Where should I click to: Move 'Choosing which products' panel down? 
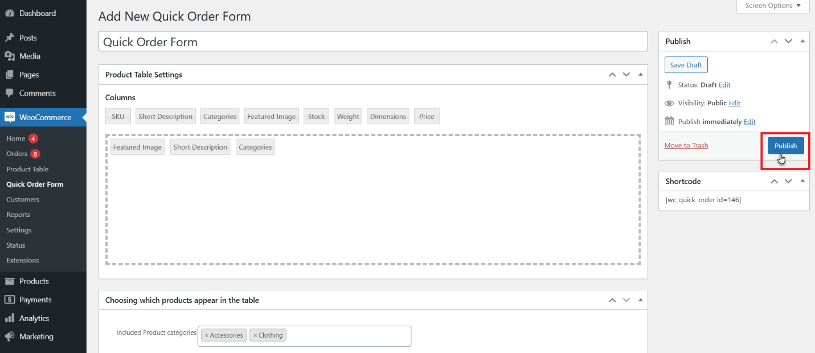point(626,300)
